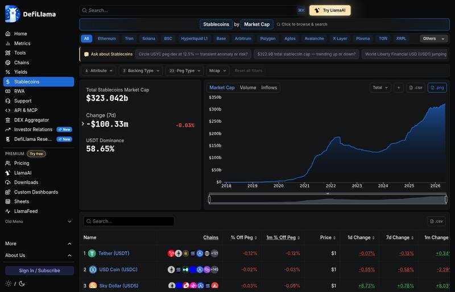Click the DefiLlama logo icon
Screen dimensions: 455x292
point(13,14)
